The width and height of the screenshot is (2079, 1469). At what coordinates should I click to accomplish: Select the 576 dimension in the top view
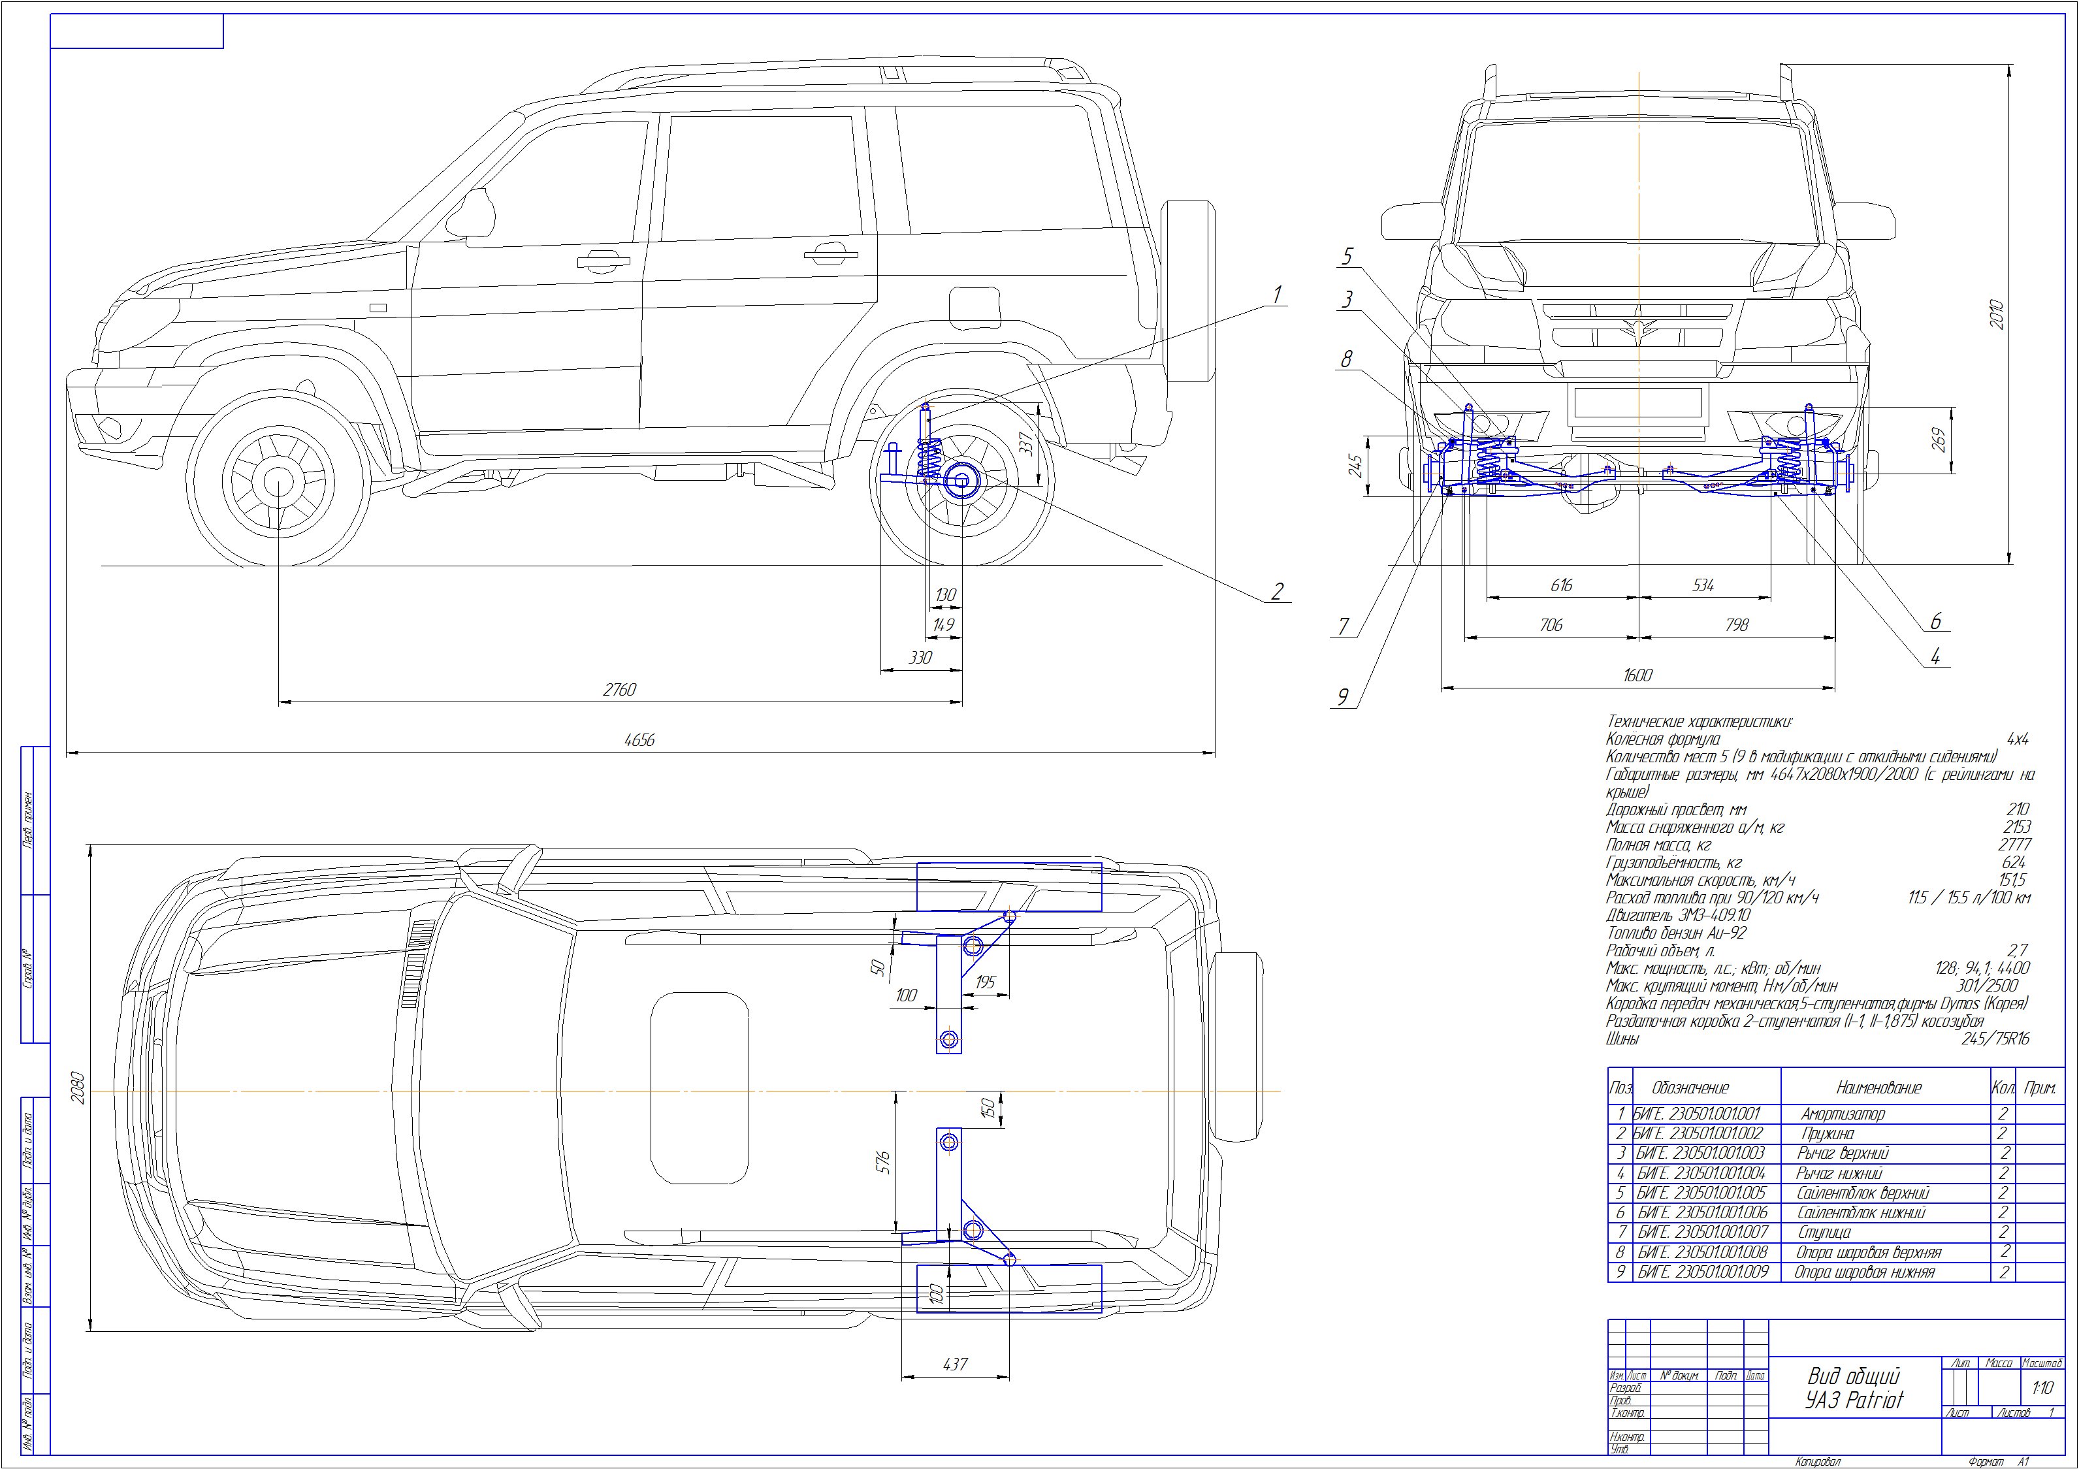(884, 1163)
